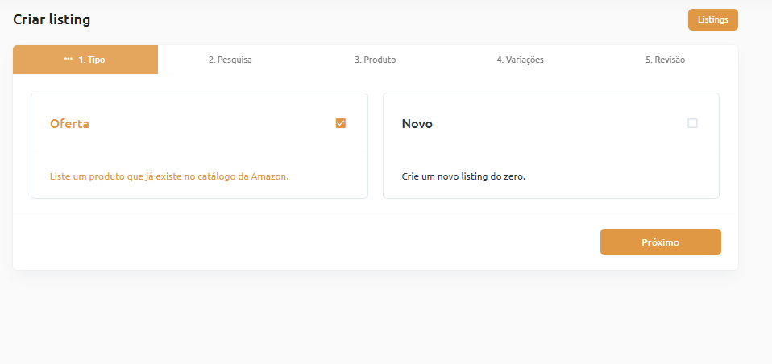Click blank space inside the Novo card center

click(x=550, y=150)
